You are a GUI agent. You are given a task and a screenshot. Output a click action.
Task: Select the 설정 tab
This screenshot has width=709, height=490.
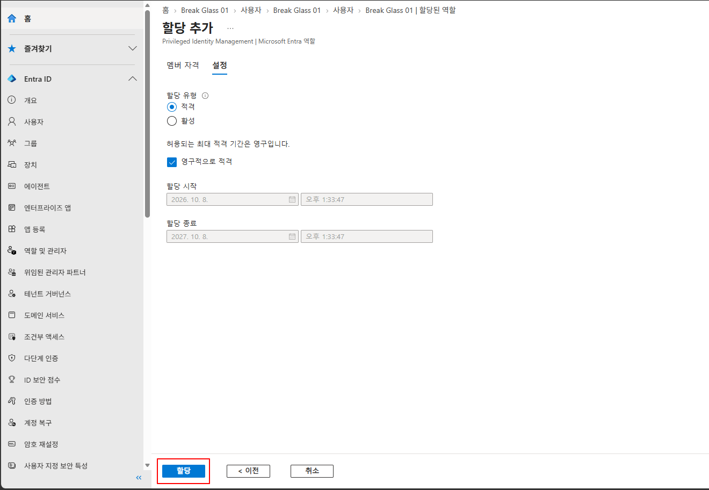tap(220, 65)
